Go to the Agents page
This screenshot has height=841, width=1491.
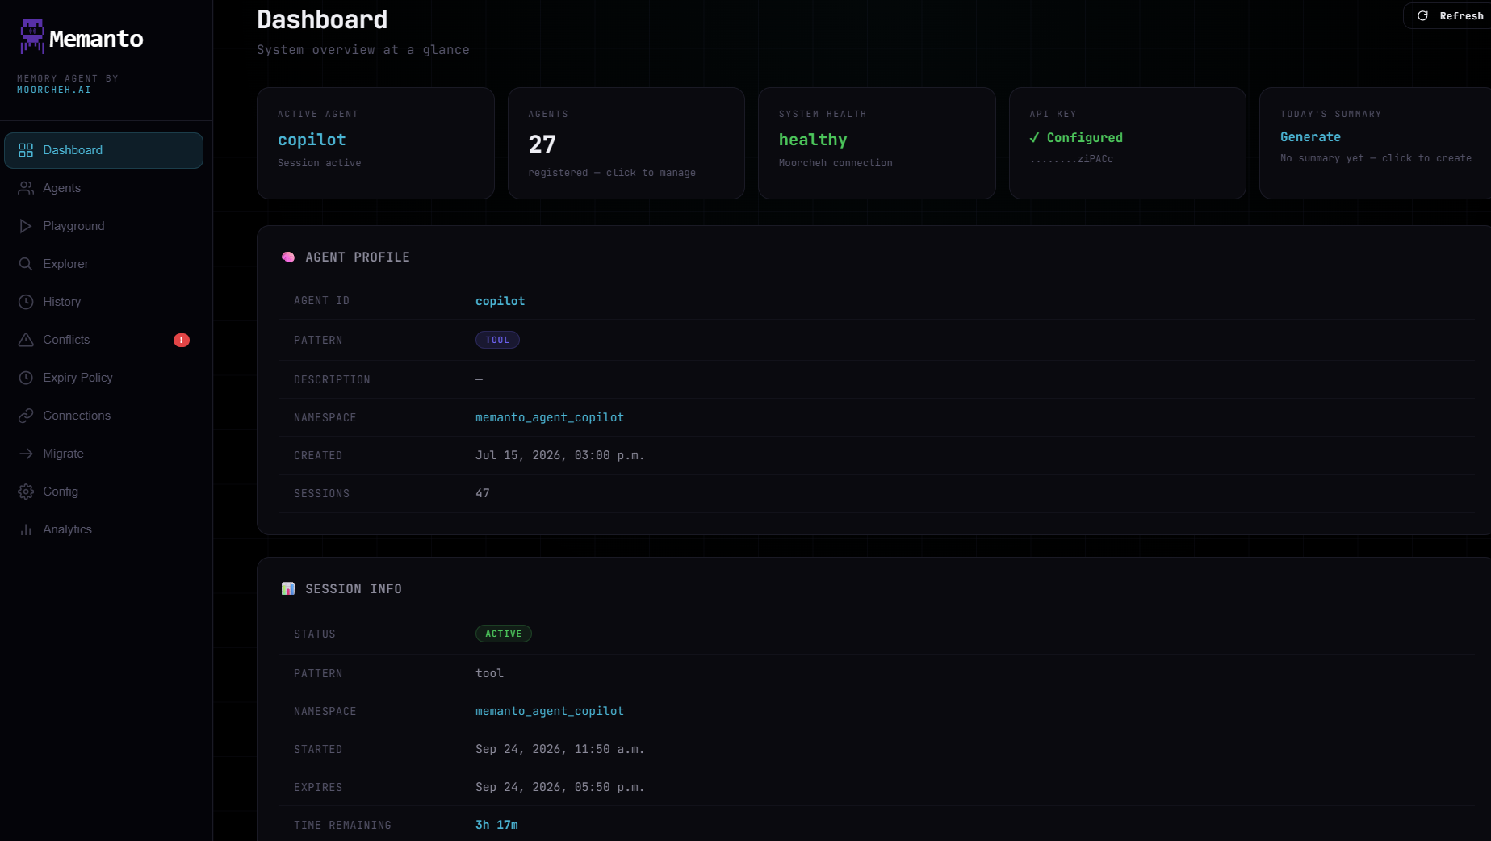pyautogui.click(x=103, y=188)
